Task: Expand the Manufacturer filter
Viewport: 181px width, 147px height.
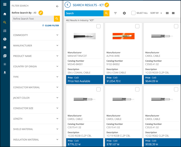Action: [36, 46]
